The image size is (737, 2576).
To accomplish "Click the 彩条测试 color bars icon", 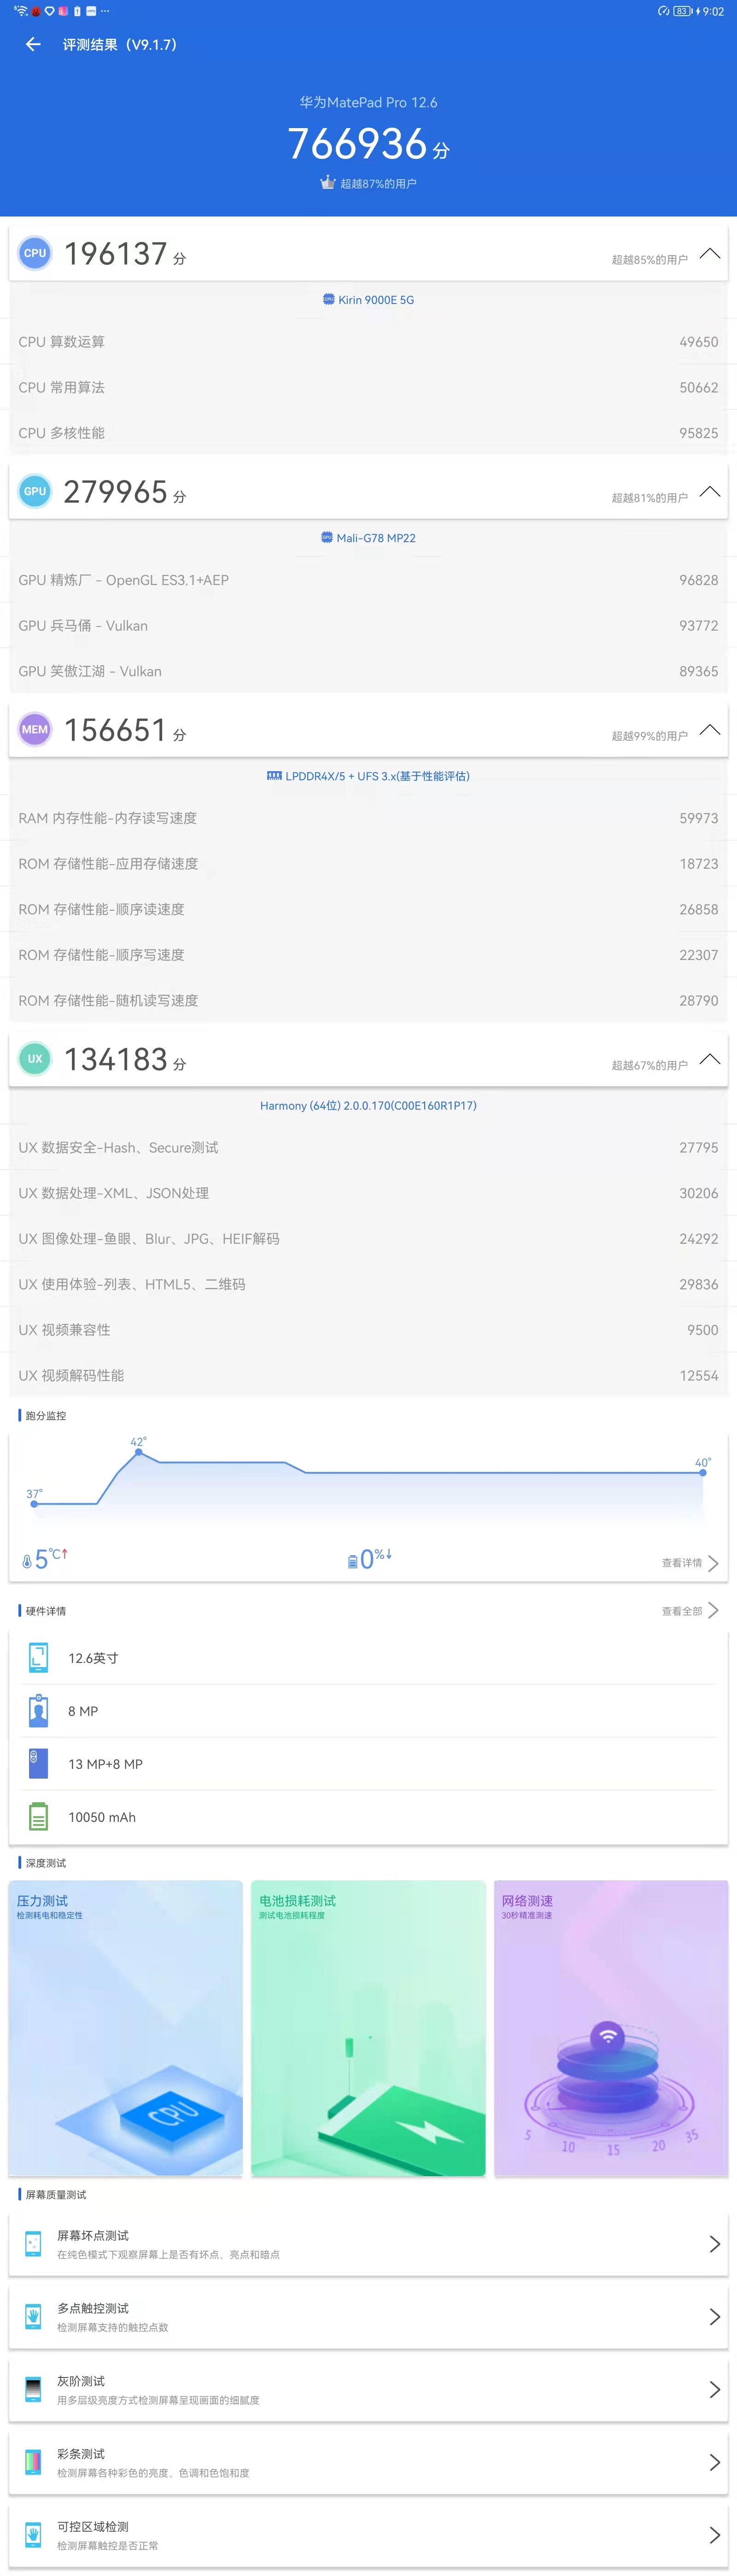I will tap(33, 2462).
